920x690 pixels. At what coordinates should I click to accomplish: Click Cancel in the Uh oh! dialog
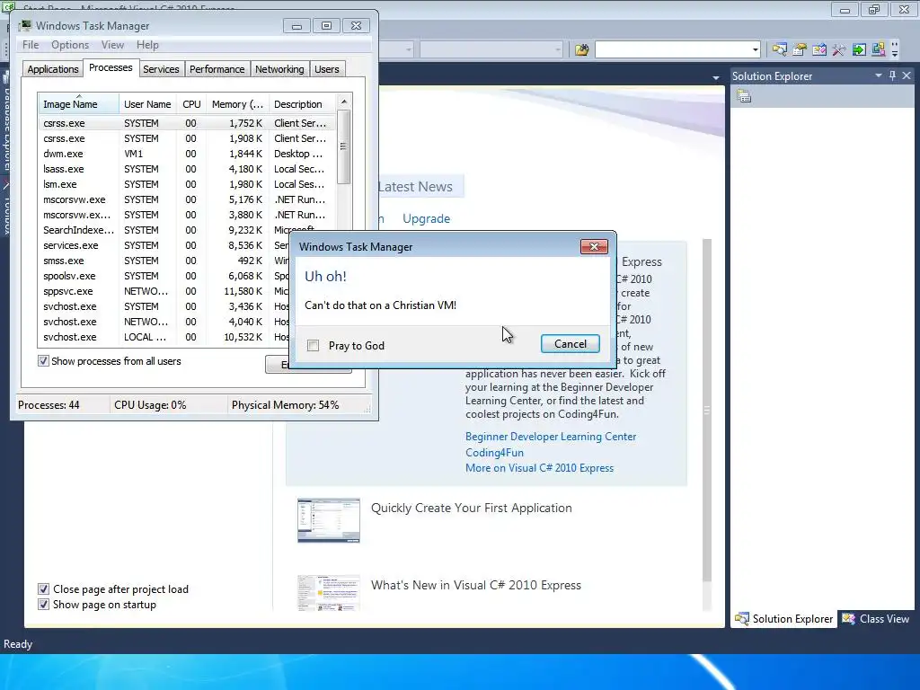tap(571, 344)
